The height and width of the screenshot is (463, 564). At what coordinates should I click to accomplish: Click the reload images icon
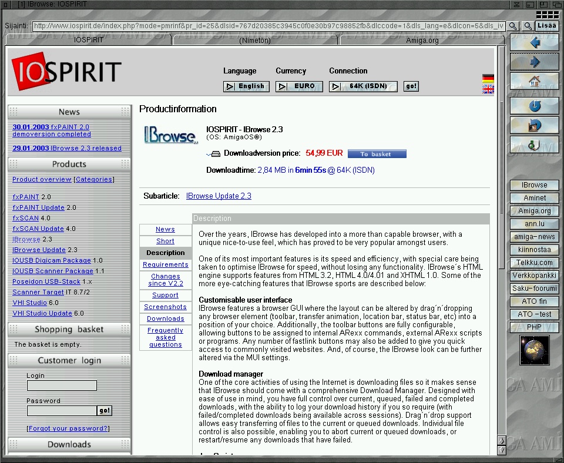tap(534, 125)
